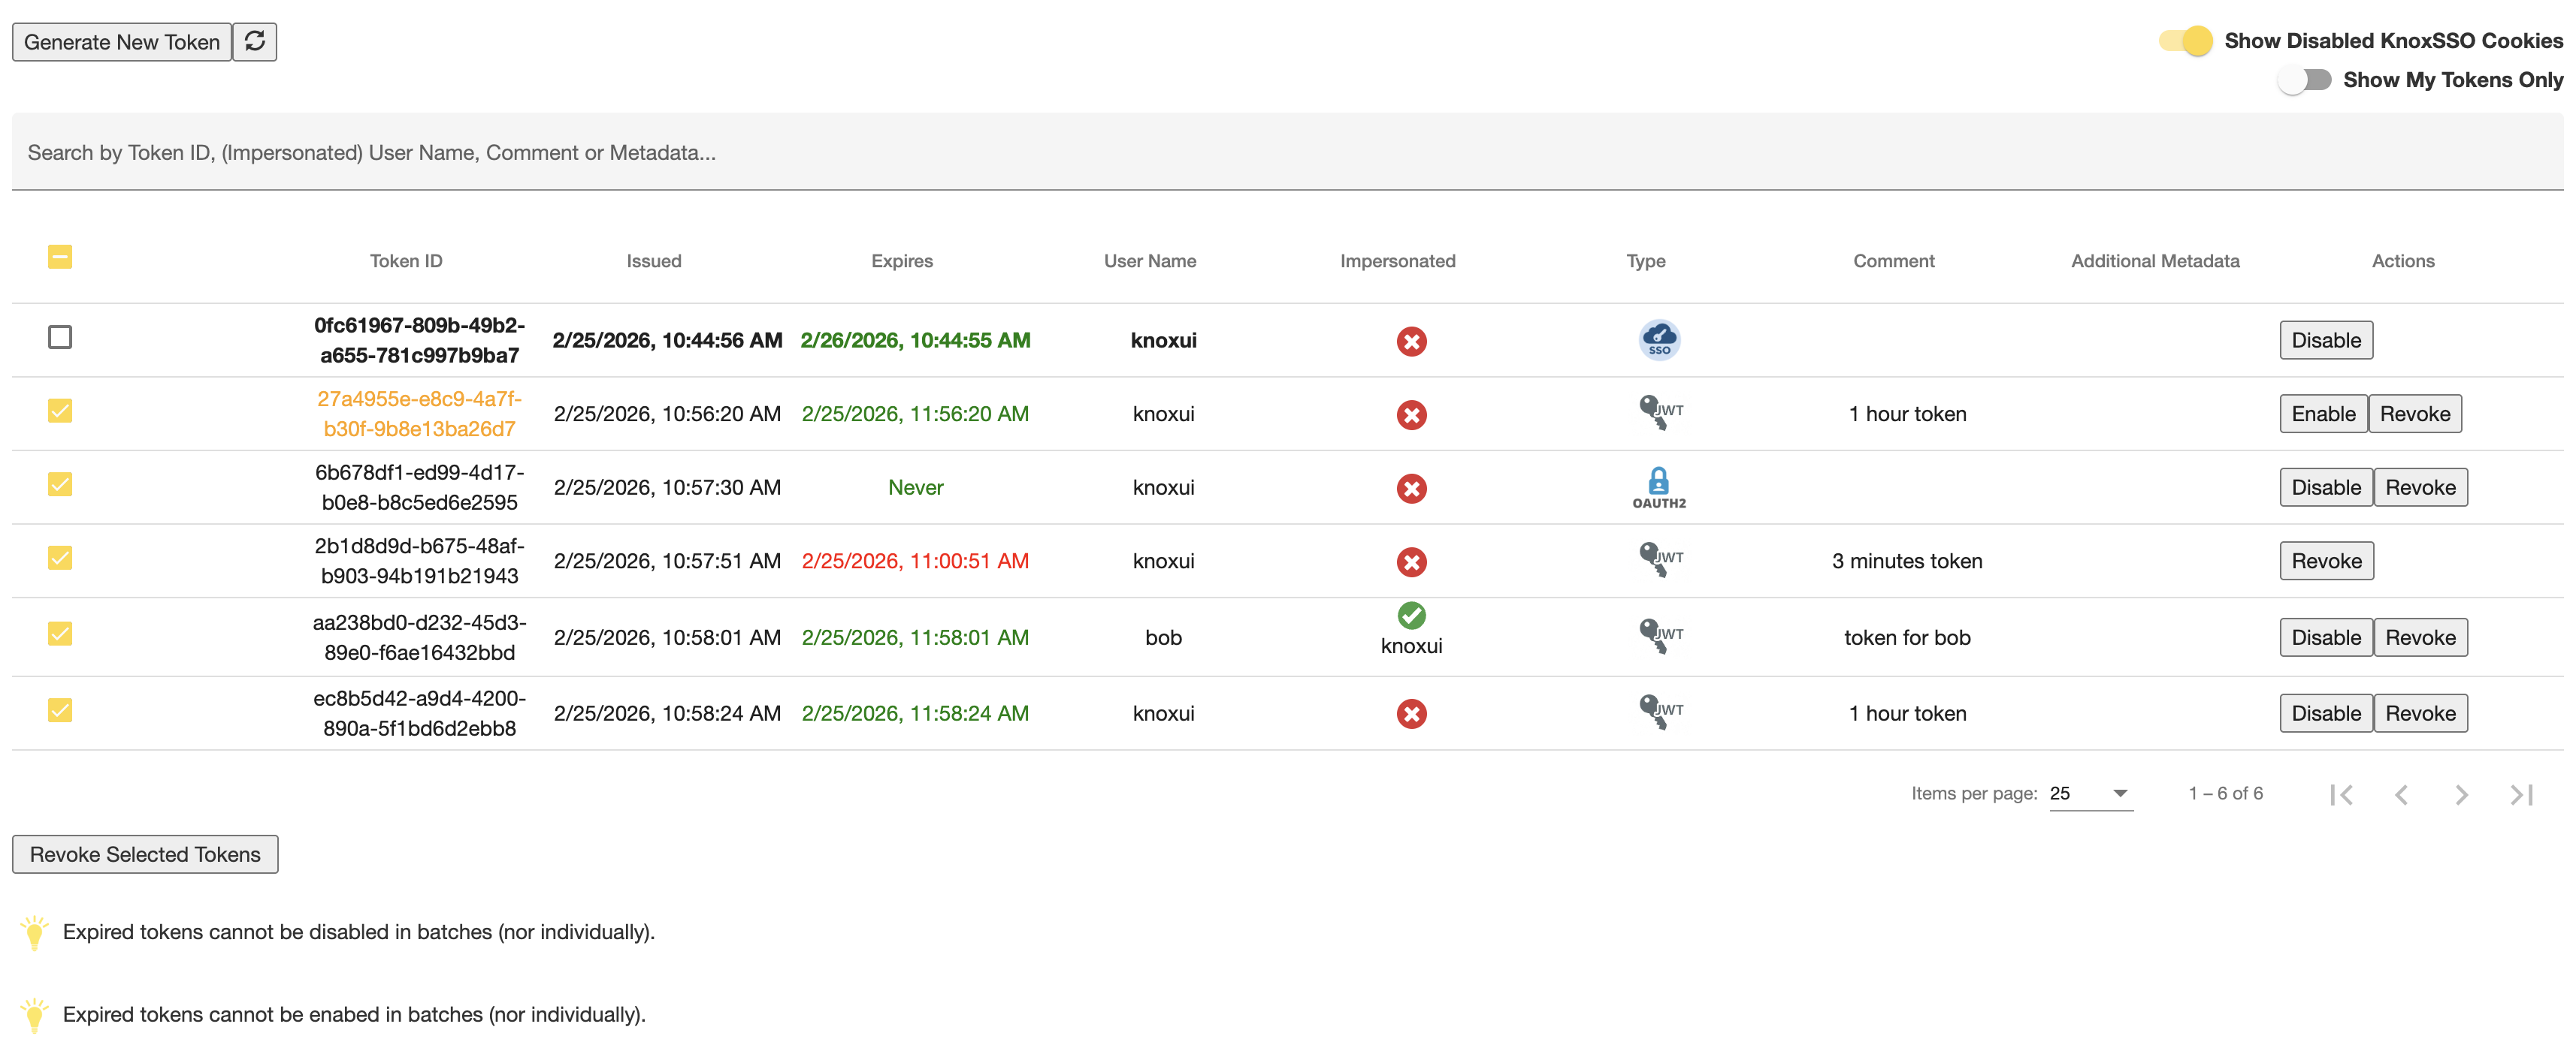Sort by Expires column header

[x=901, y=260]
